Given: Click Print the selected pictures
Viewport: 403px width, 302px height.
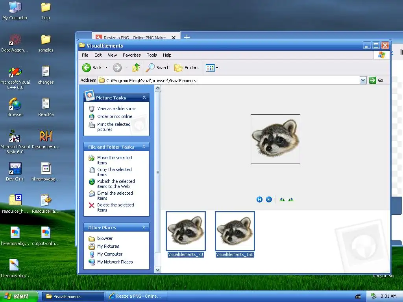Looking at the screenshot, I should tap(114, 127).
